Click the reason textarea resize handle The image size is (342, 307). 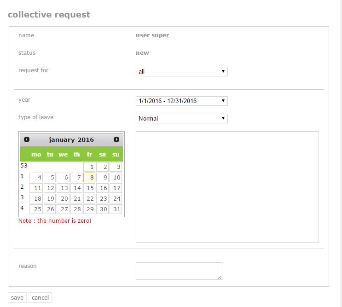220,278
